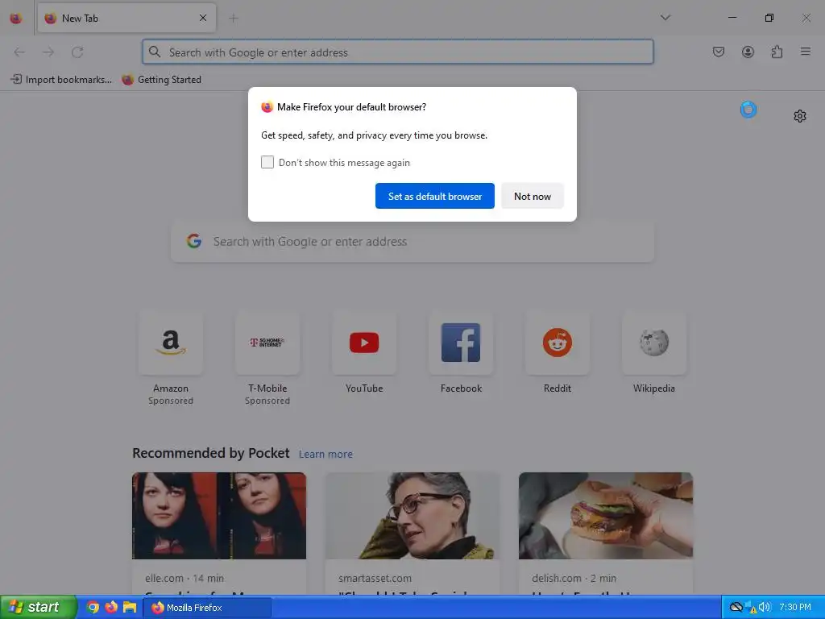Screen dimensions: 825x619
Task: Click Set as default browser
Action: pos(434,196)
